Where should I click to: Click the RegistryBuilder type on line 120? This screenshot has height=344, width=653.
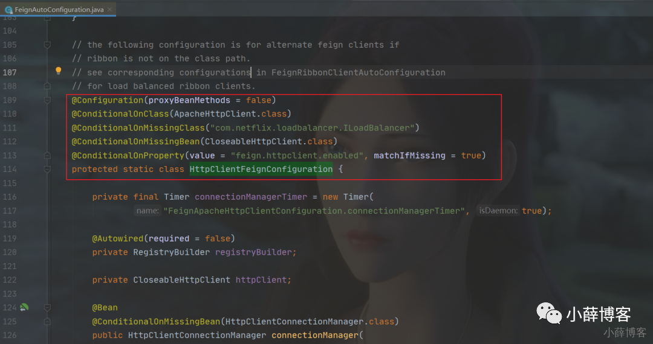tap(172, 252)
